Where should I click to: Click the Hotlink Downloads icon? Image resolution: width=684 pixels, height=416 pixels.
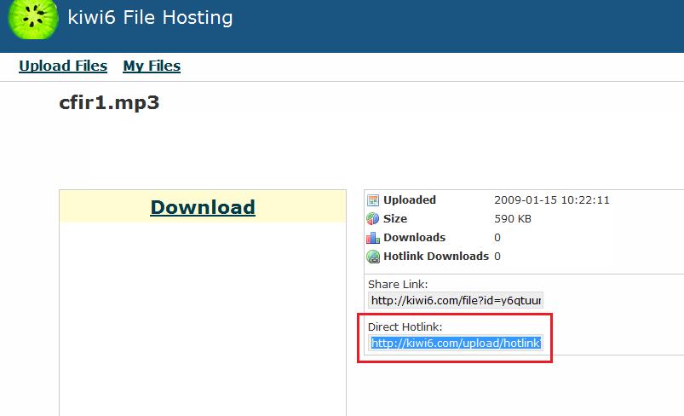click(x=373, y=257)
